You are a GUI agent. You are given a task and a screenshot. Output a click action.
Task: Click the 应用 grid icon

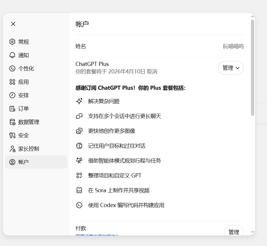tap(12, 82)
